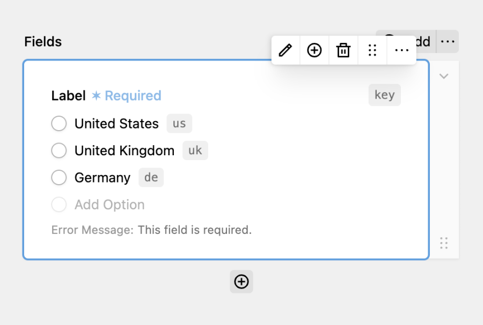Click the plus-circle button below the field
The width and height of the screenshot is (483, 325).
pos(241,282)
